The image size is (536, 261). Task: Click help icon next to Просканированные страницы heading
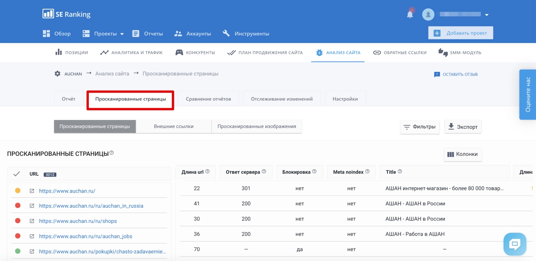(112, 153)
